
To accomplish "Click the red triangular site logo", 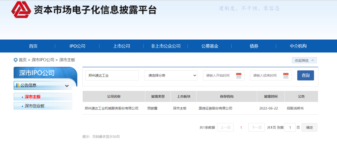I will pos(21,10).
